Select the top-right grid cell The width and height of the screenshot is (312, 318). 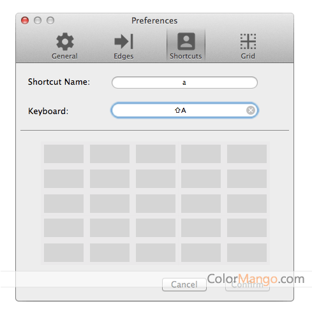point(247,154)
